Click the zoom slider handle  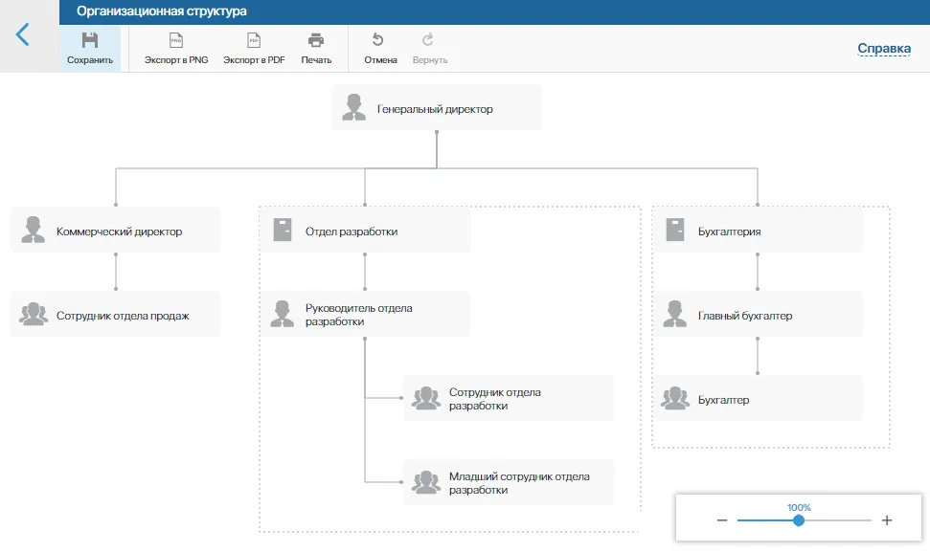(x=798, y=520)
